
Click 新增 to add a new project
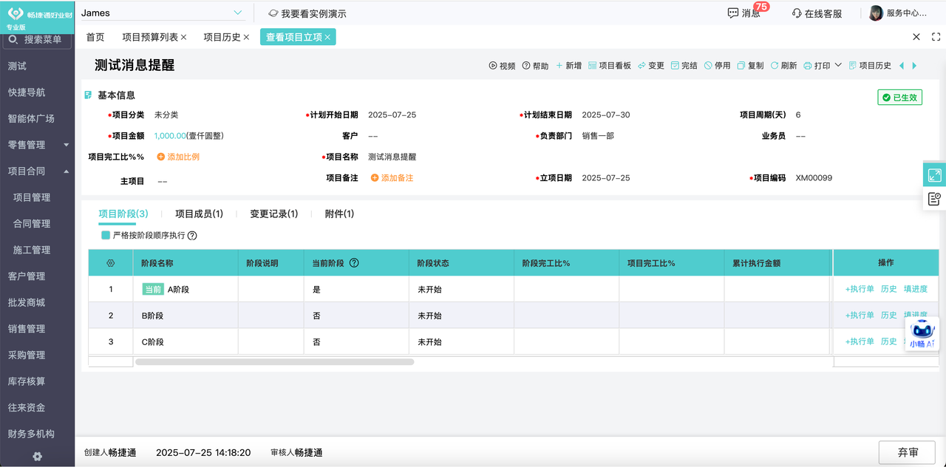[x=568, y=66]
